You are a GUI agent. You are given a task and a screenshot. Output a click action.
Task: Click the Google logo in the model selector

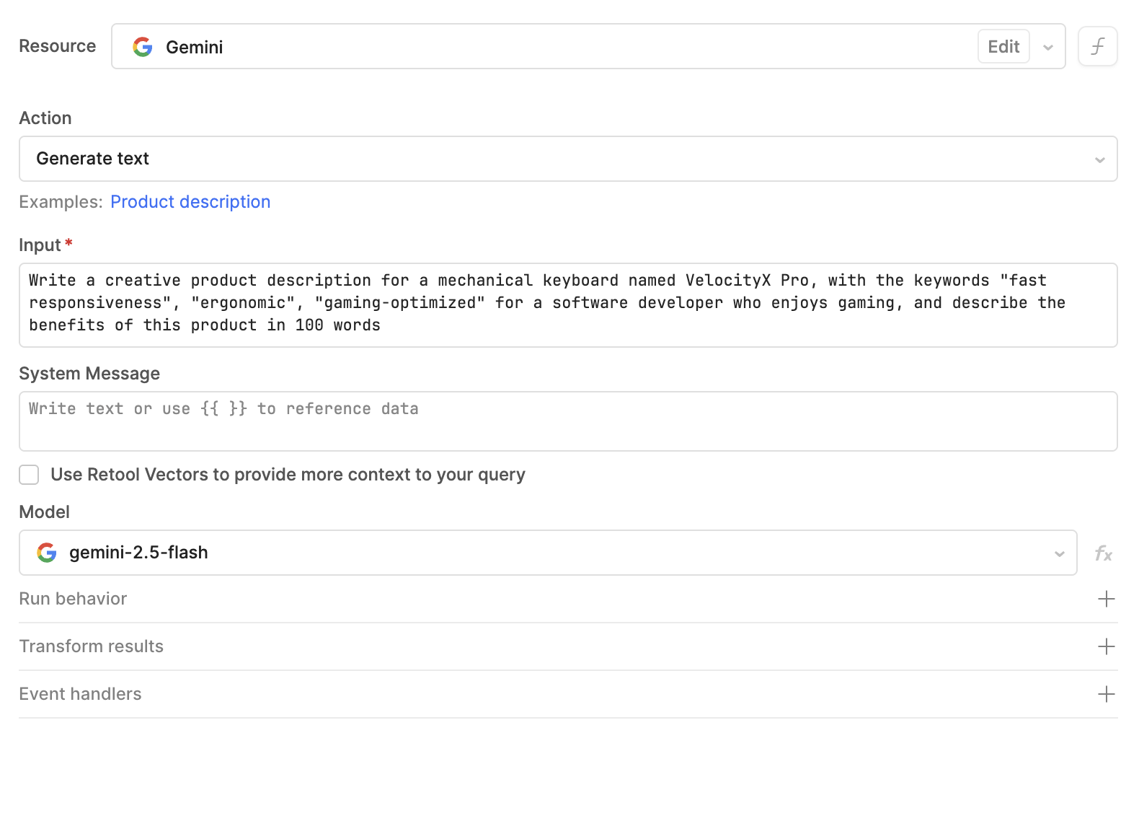(x=46, y=553)
